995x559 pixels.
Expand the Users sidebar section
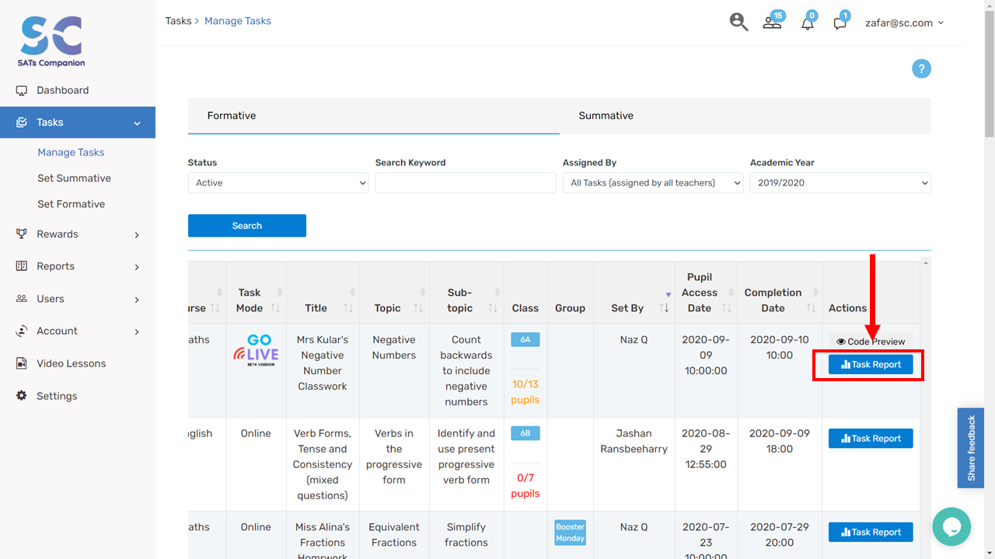click(x=137, y=300)
